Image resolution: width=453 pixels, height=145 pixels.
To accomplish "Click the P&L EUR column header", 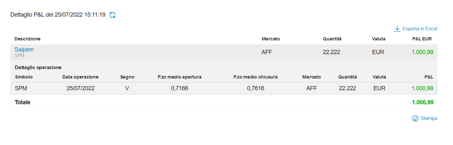I will point(422,39).
